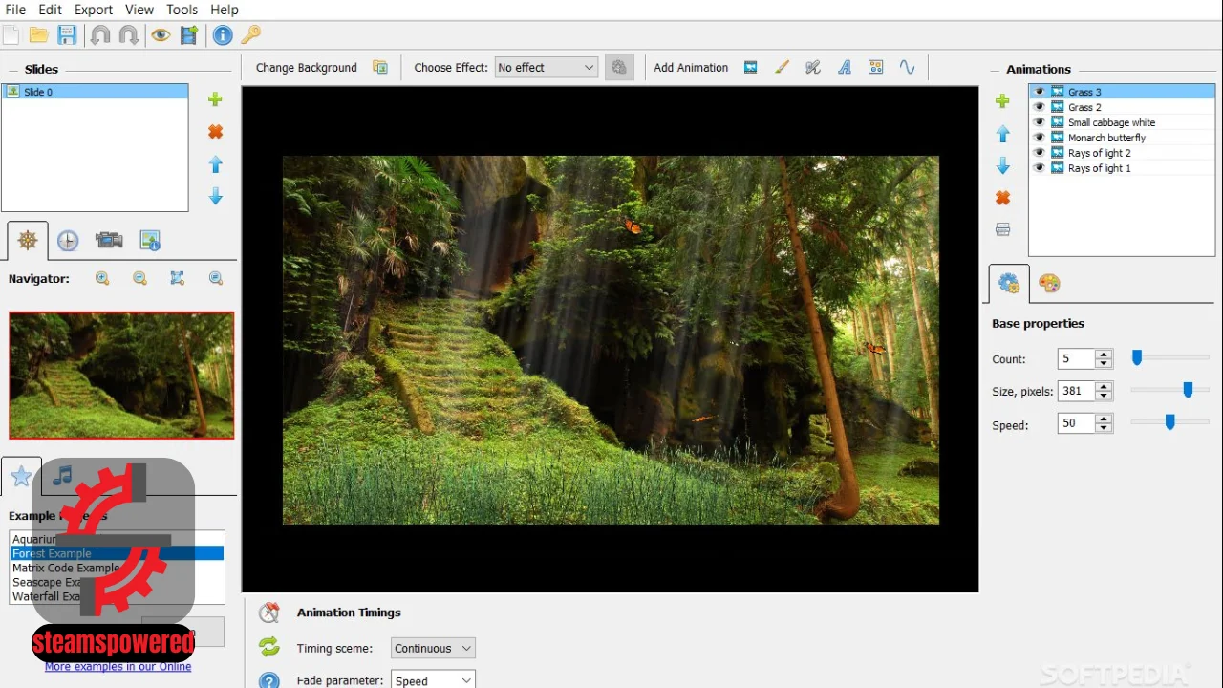This screenshot has width=1223, height=688.
Task: Click the Navigator forest thumbnail
Action: click(121, 376)
